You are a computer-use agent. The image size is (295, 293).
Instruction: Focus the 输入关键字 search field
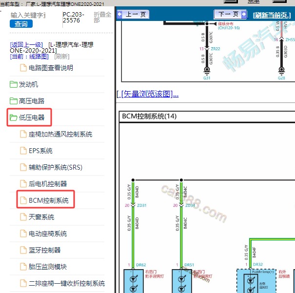point(28,15)
